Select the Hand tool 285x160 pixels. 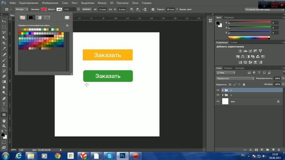(x=4, y=121)
